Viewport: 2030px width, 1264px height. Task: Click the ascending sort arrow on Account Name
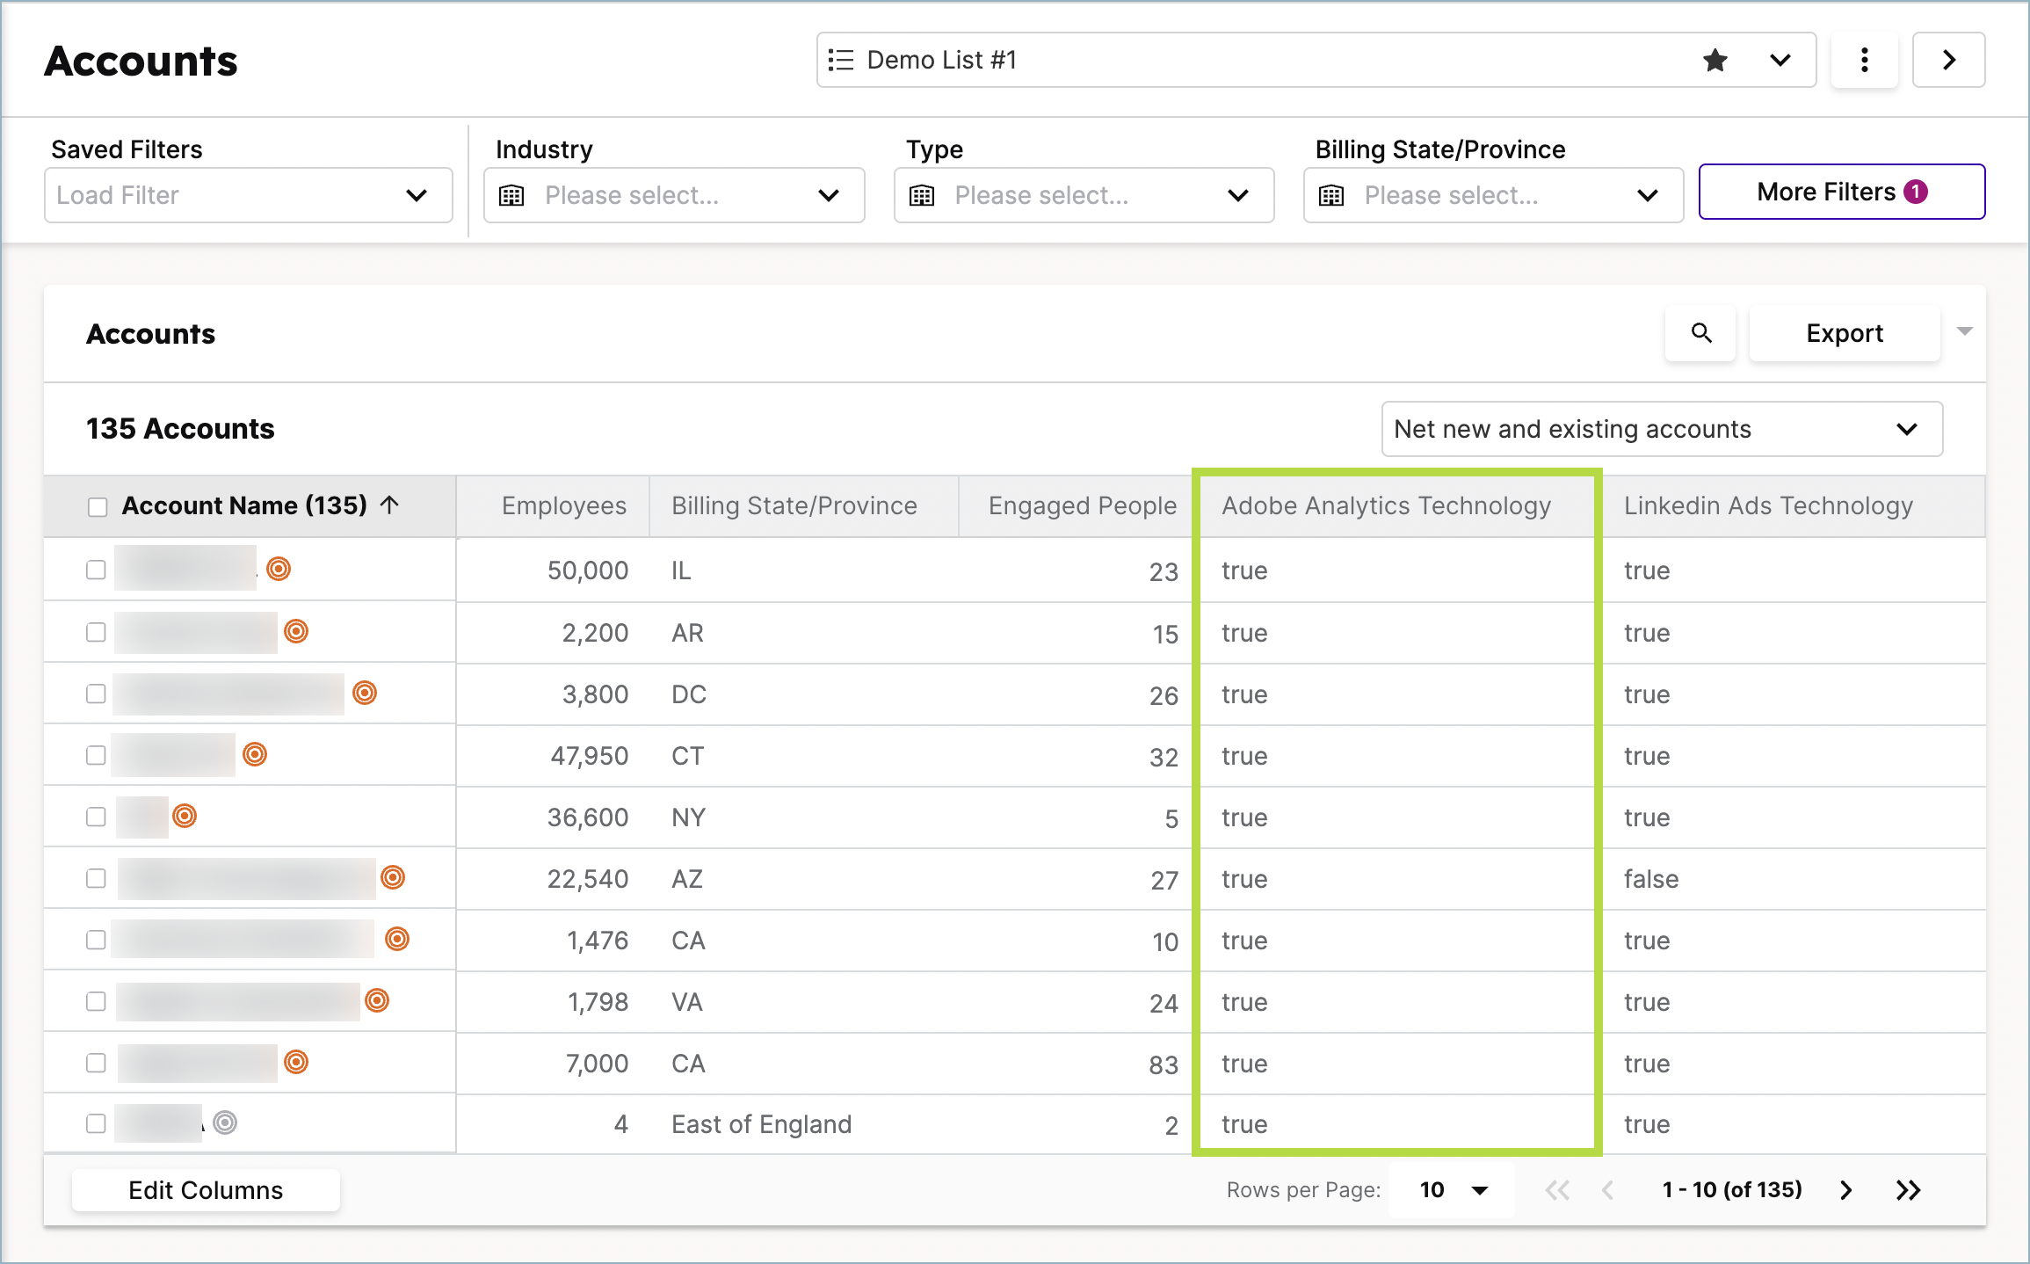pyautogui.click(x=391, y=505)
